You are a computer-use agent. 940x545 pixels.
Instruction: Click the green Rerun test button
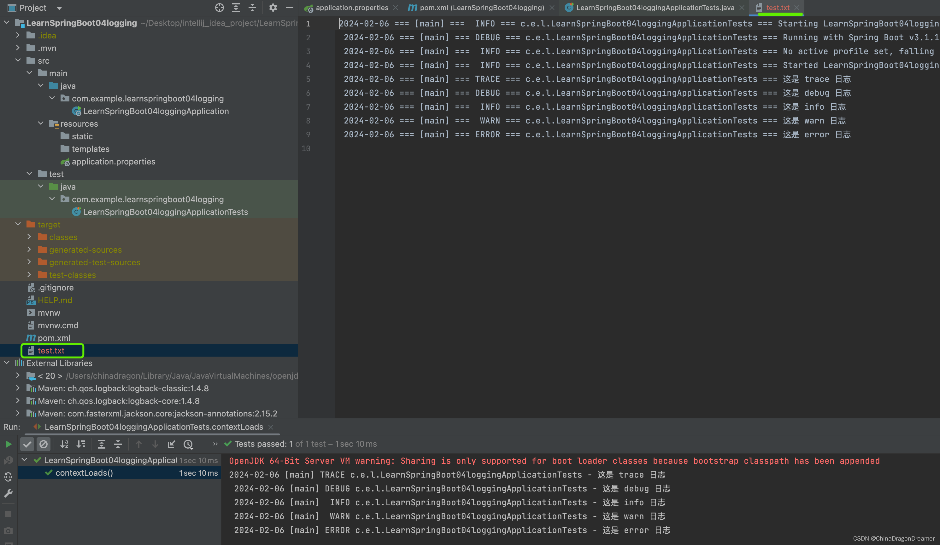(x=8, y=444)
